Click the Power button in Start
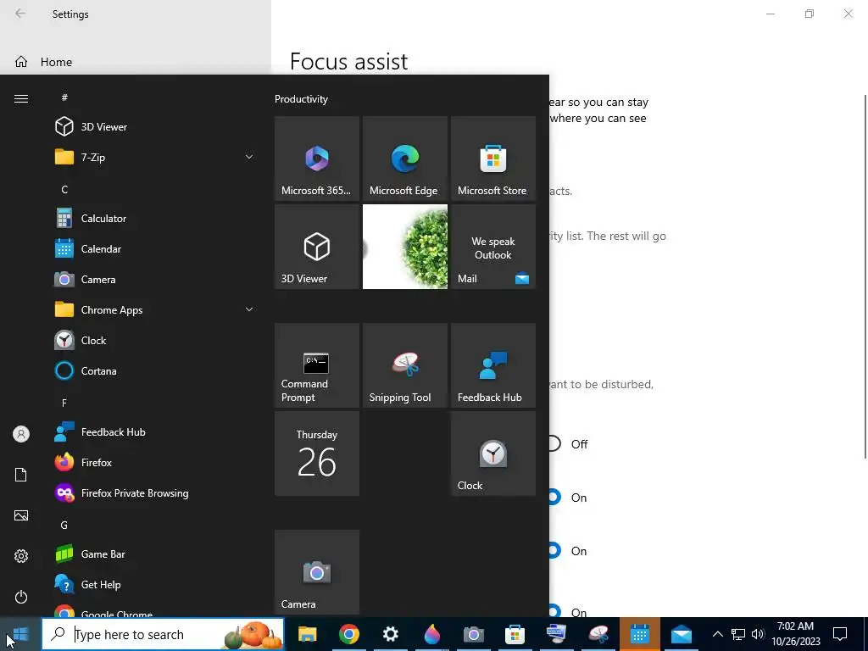 click(x=21, y=597)
